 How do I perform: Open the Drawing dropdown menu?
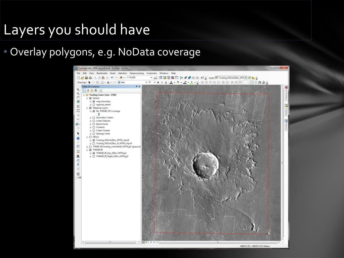click(x=82, y=83)
